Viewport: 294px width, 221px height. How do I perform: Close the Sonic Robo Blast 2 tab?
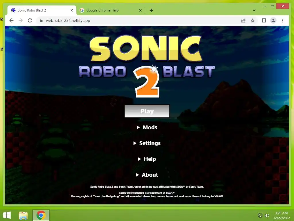coord(71,11)
